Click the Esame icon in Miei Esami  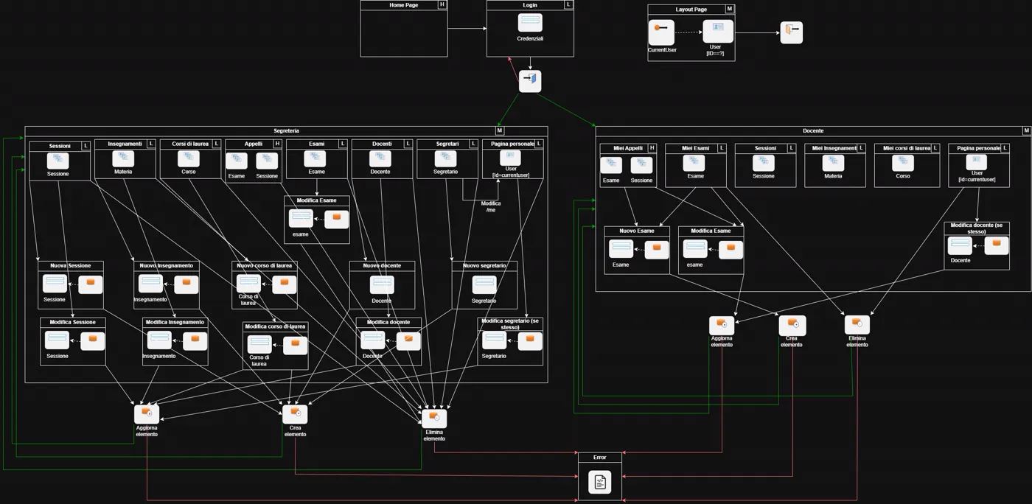(x=695, y=163)
